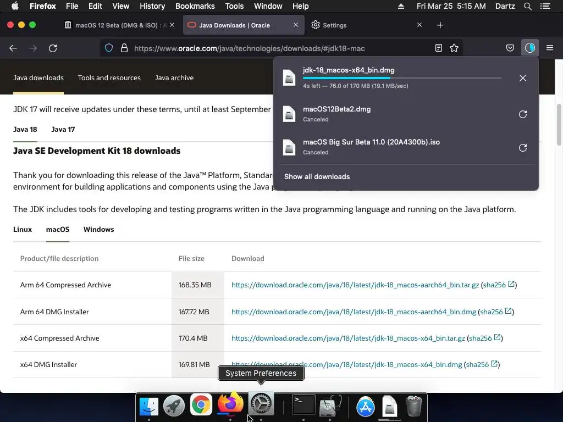Open the Java archive nav link
This screenshot has width=563, height=422.
coord(174,78)
